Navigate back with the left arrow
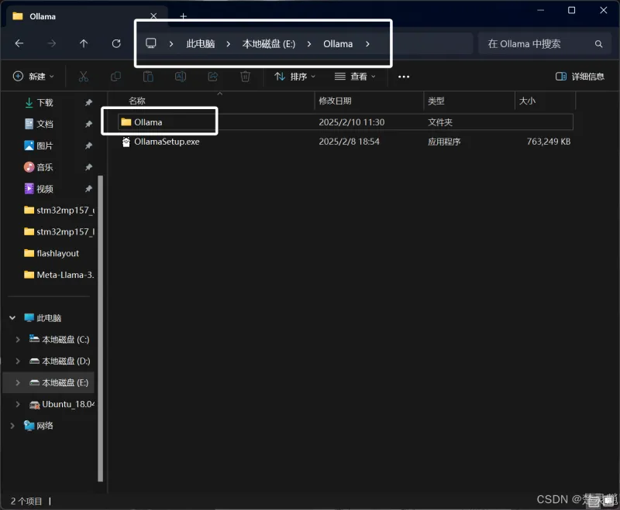The width and height of the screenshot is (620, 510). pyautogui.click(x=19, y=44)
